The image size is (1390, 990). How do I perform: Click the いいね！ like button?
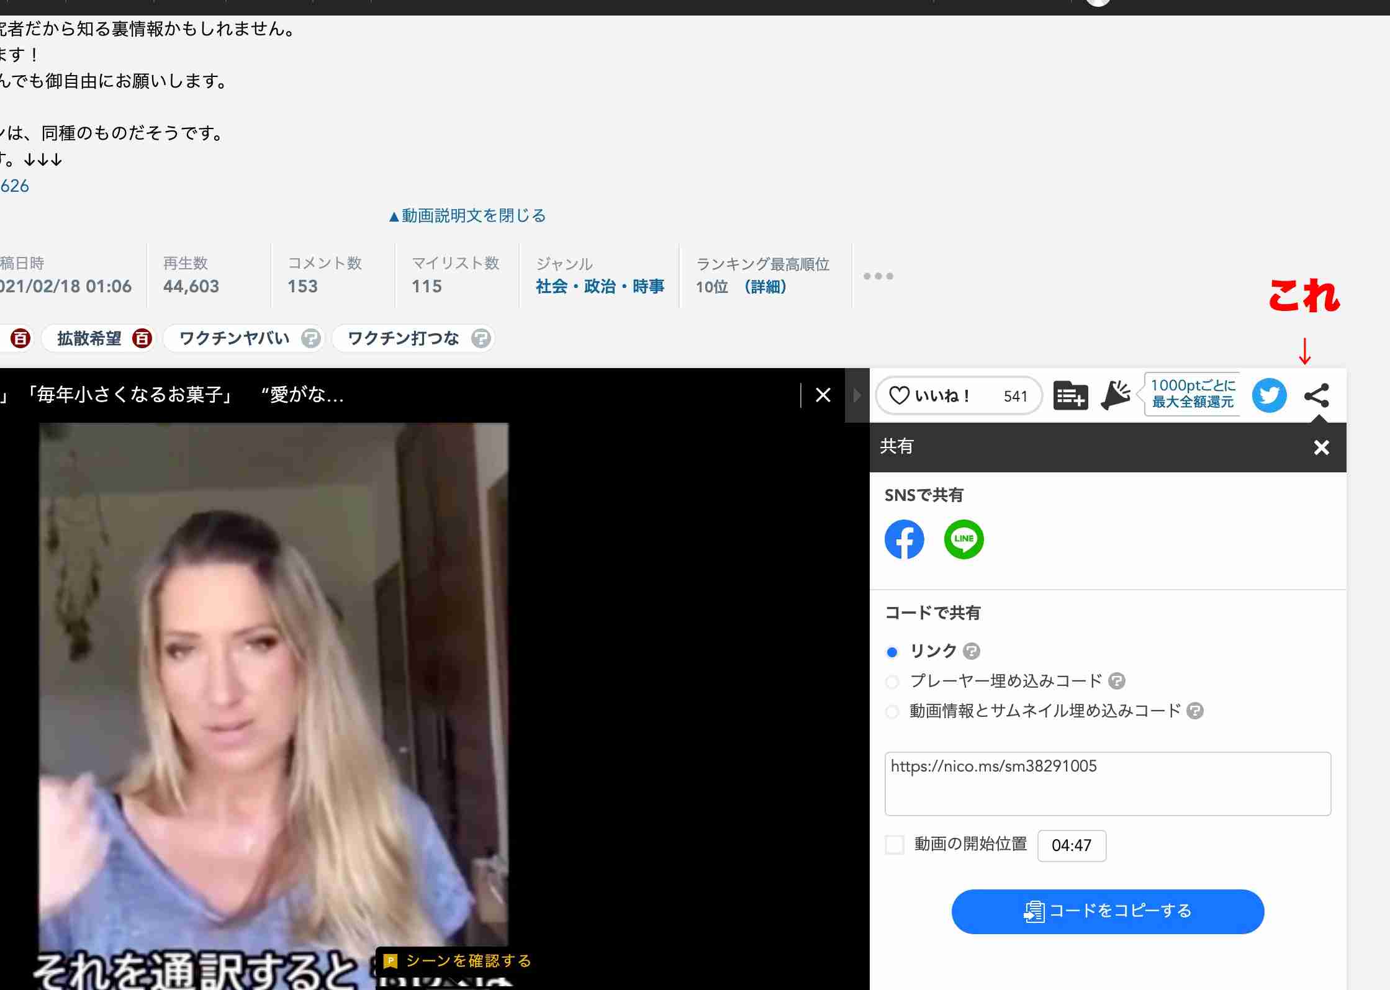tap(959, 395)
